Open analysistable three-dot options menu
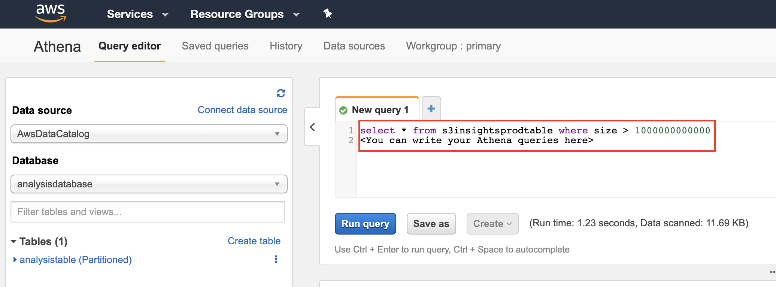The image size is (776, 287). coord(276,259)
